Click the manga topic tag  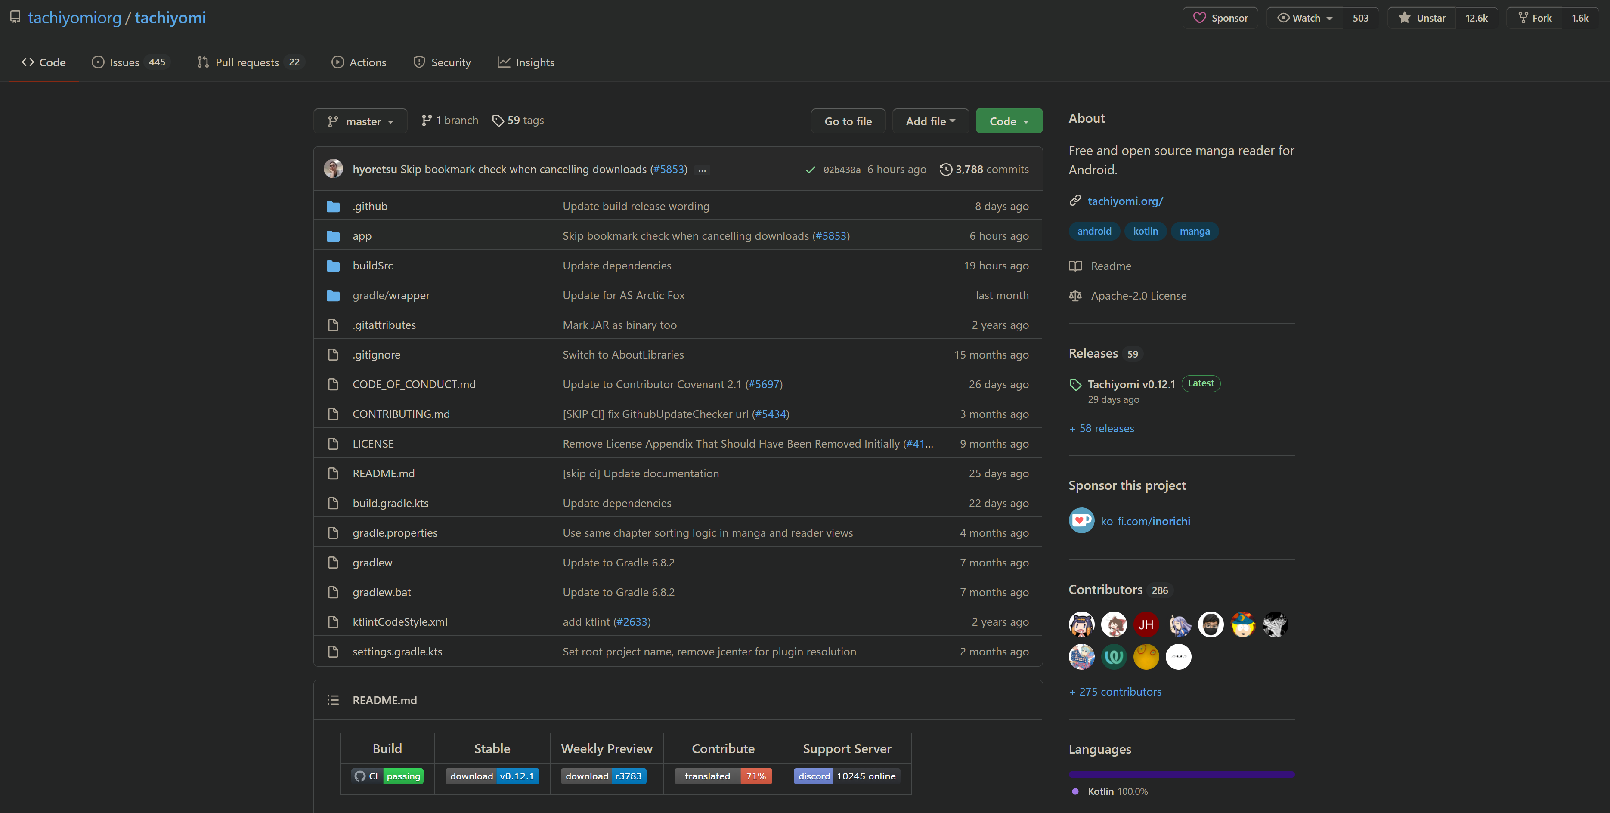pyautogui.click(x=1195, y=231)
